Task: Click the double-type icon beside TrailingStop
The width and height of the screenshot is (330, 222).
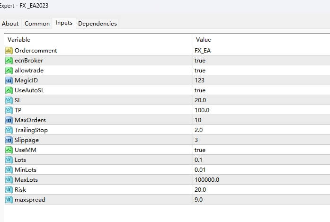Action: click(x=9, y=130)
